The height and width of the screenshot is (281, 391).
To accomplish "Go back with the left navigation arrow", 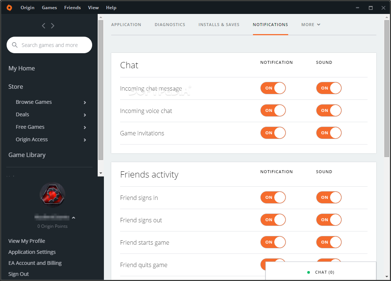I will [44, 26].
